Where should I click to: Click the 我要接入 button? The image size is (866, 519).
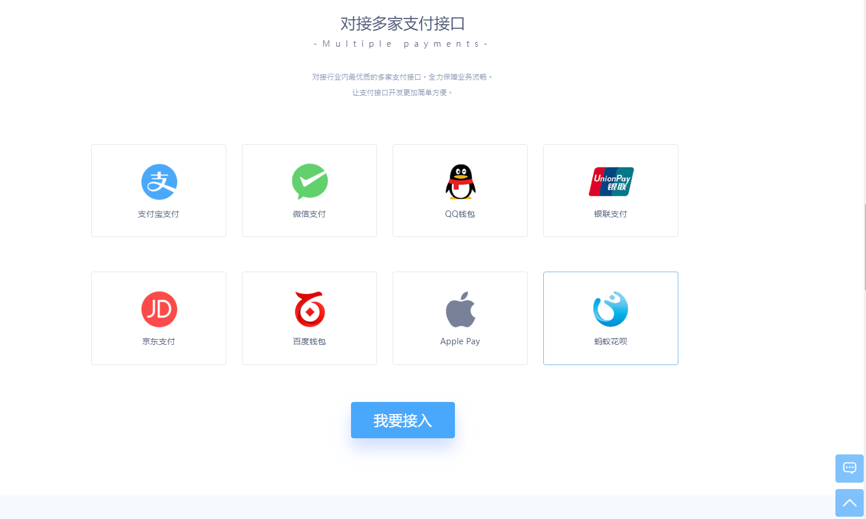coord(403,420)
